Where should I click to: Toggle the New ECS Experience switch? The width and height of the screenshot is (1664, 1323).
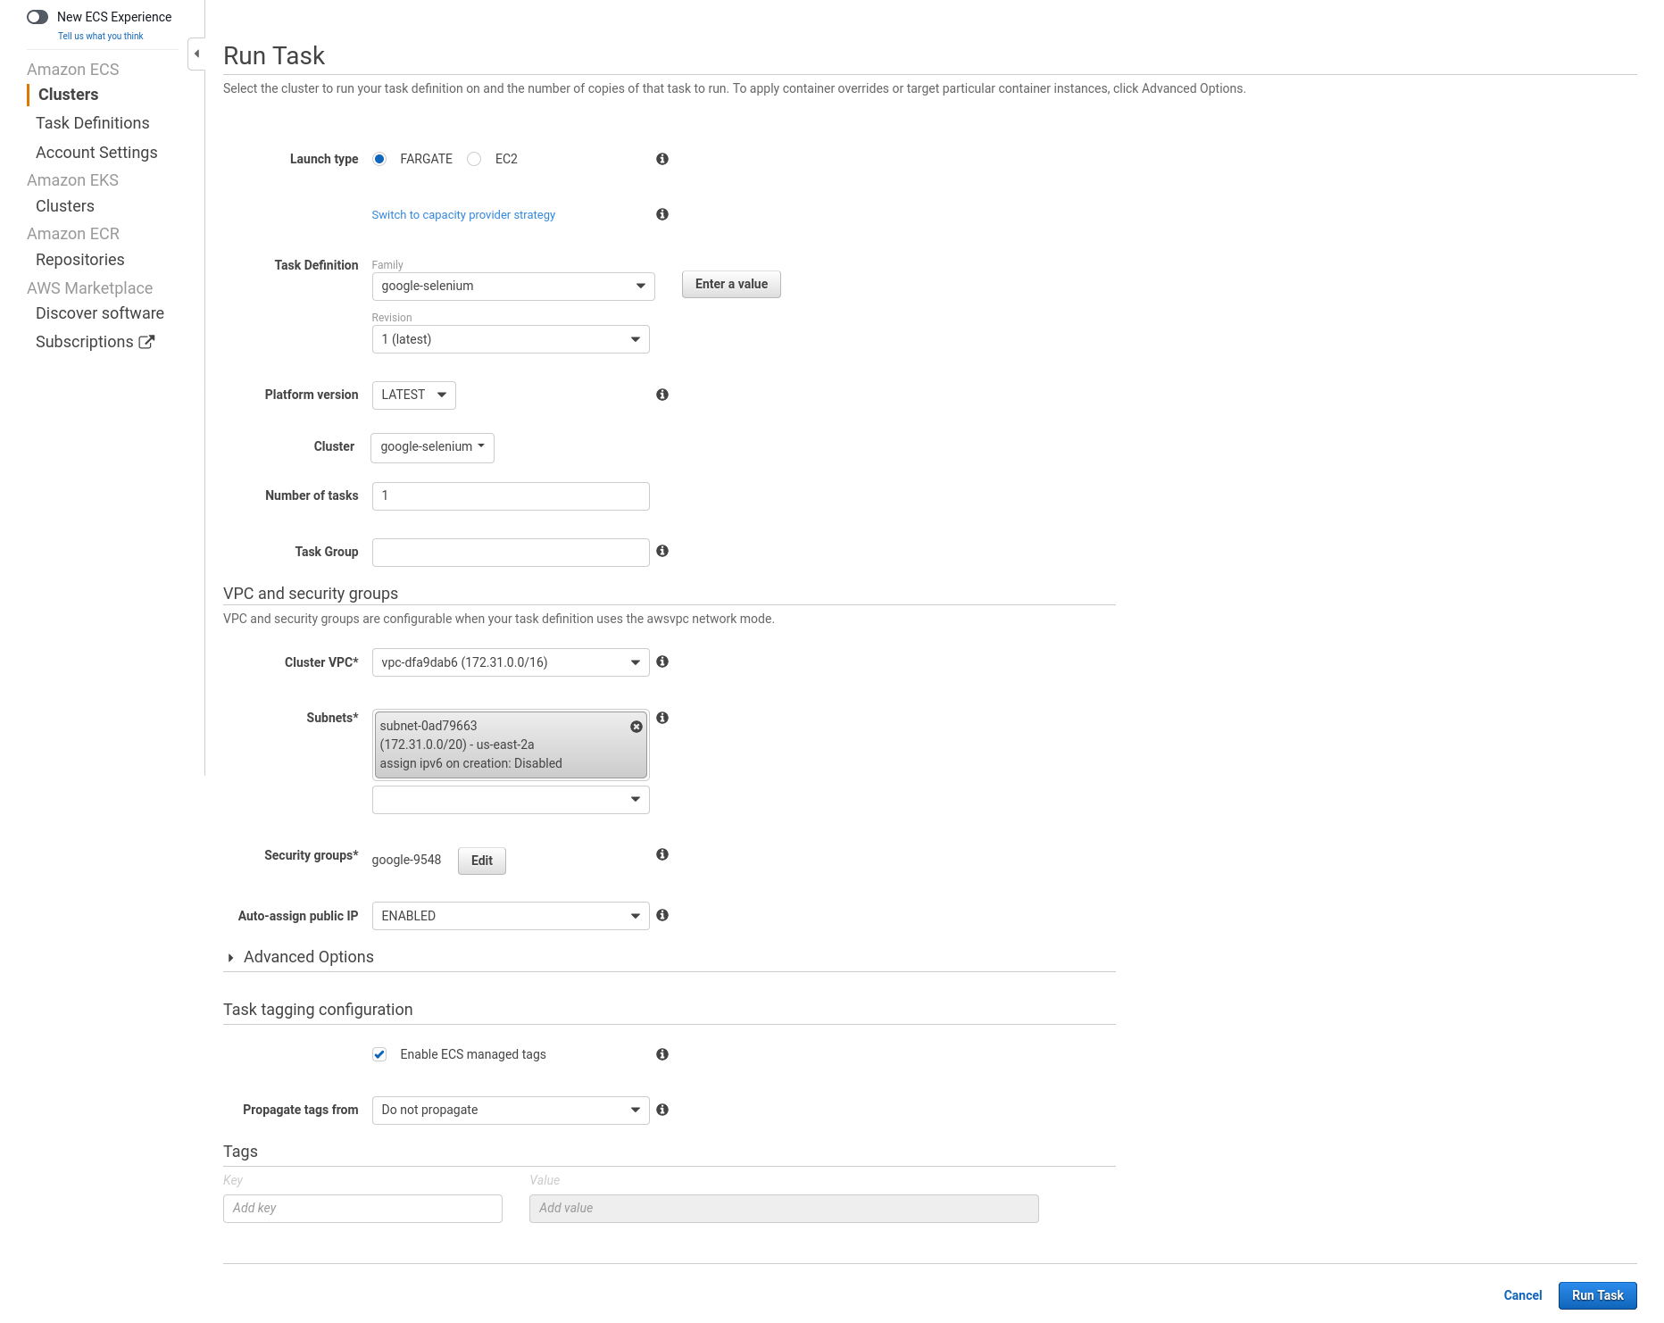(37, 17)
